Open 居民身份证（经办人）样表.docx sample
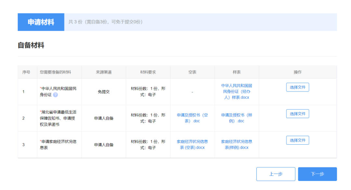Viewport: 351px width, 190px height. [x=237, y=91]
